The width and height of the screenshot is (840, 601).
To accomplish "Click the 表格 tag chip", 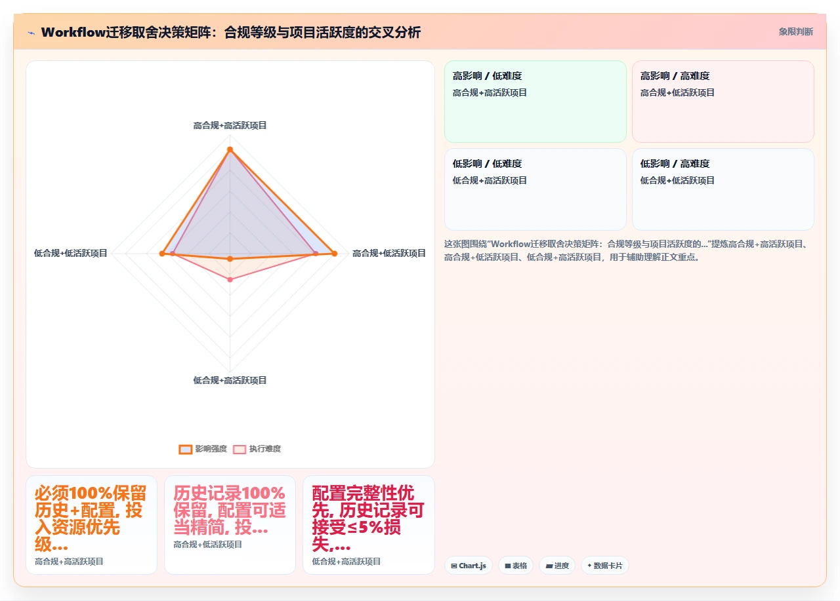I will pos(516,566).
